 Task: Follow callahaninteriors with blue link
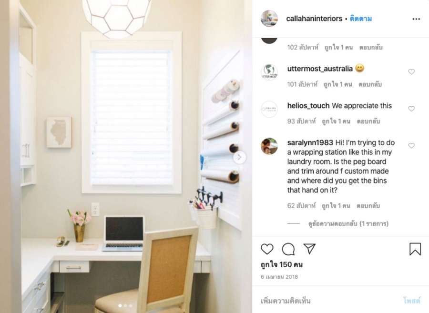click(361, 19)
